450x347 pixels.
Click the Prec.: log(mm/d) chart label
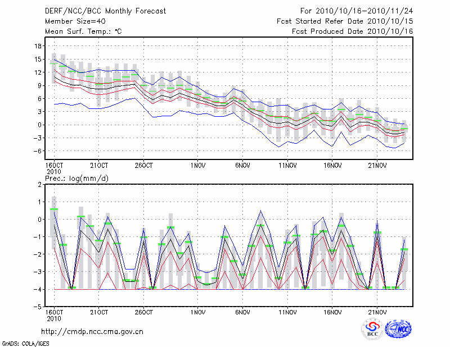click(77, 178)
